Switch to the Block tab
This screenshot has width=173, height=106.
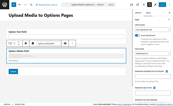click(x=148, y=13)
